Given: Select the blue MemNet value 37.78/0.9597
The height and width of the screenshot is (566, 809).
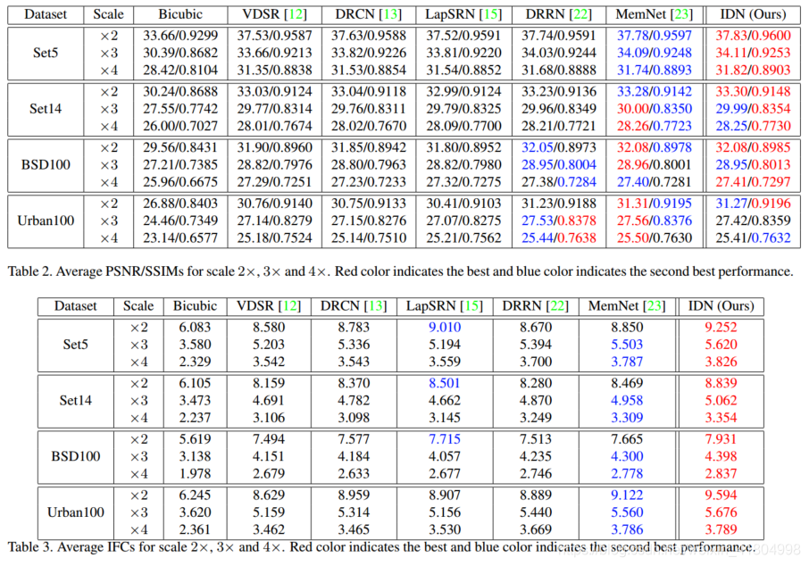Looking at the screenshot, I should point(655,36).
